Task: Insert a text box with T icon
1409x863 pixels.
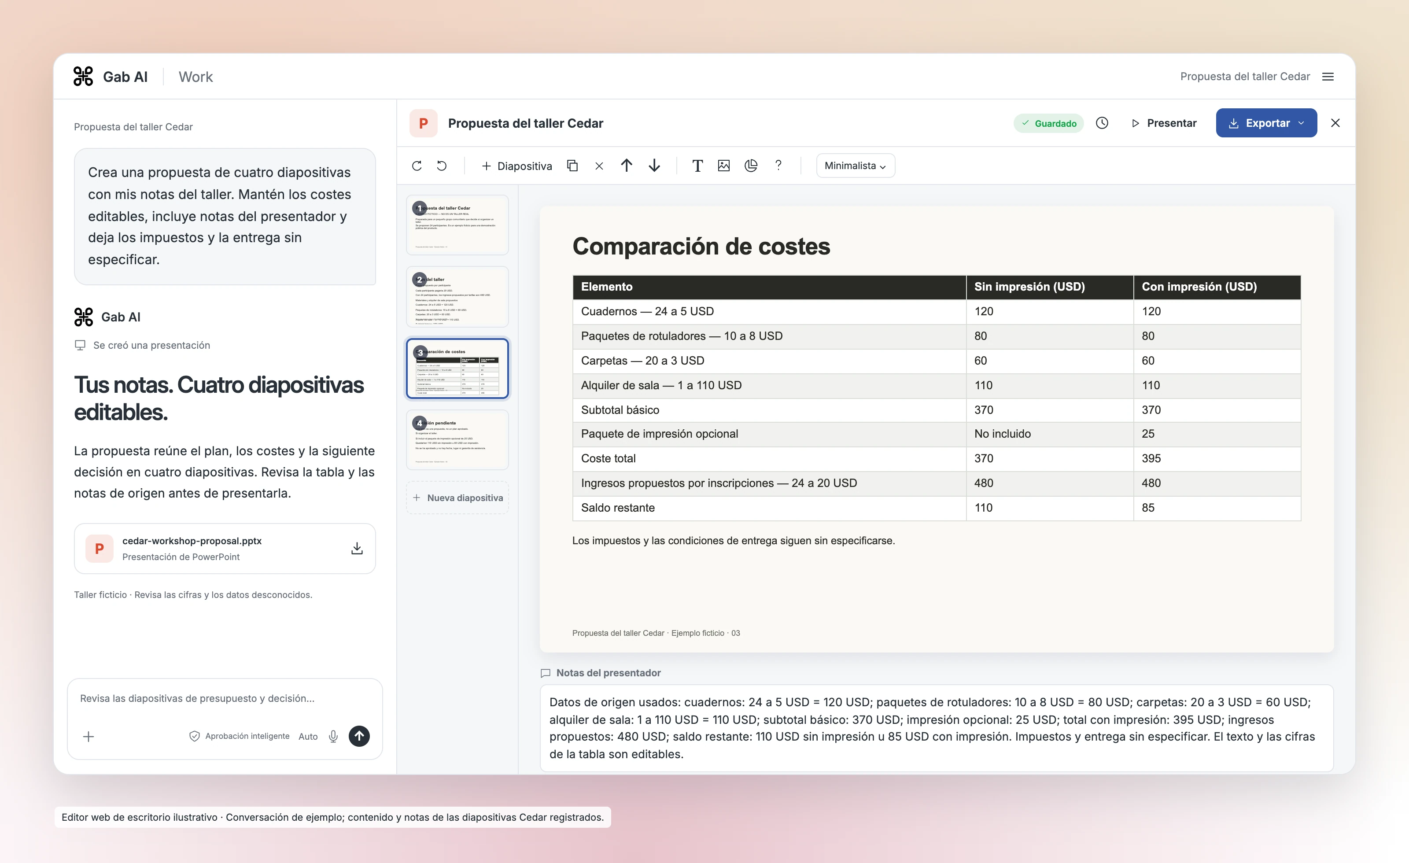Action: coord(697,166)
